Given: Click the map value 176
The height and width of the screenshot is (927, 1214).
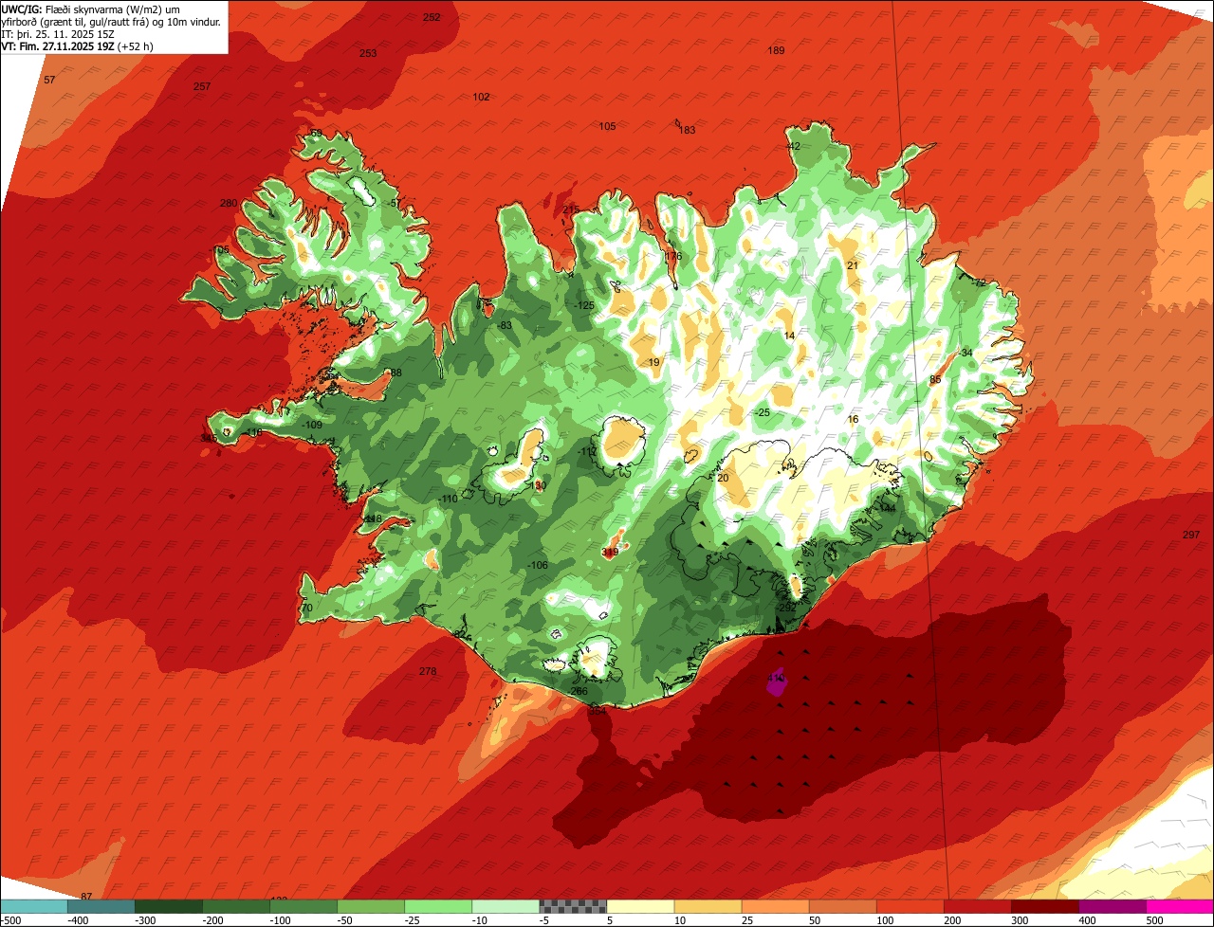Looking at the screenshot, I should (673, 256).
